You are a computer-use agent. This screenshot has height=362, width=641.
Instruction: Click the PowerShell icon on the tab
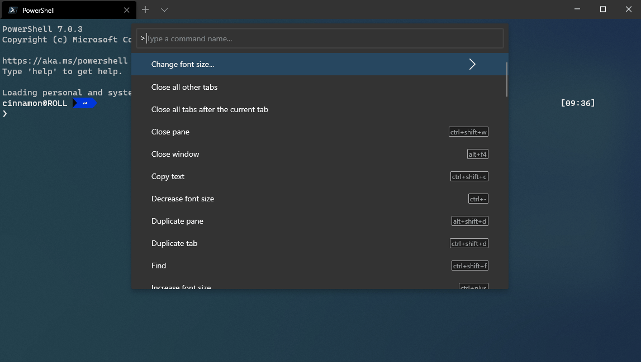tap(12, 9)
